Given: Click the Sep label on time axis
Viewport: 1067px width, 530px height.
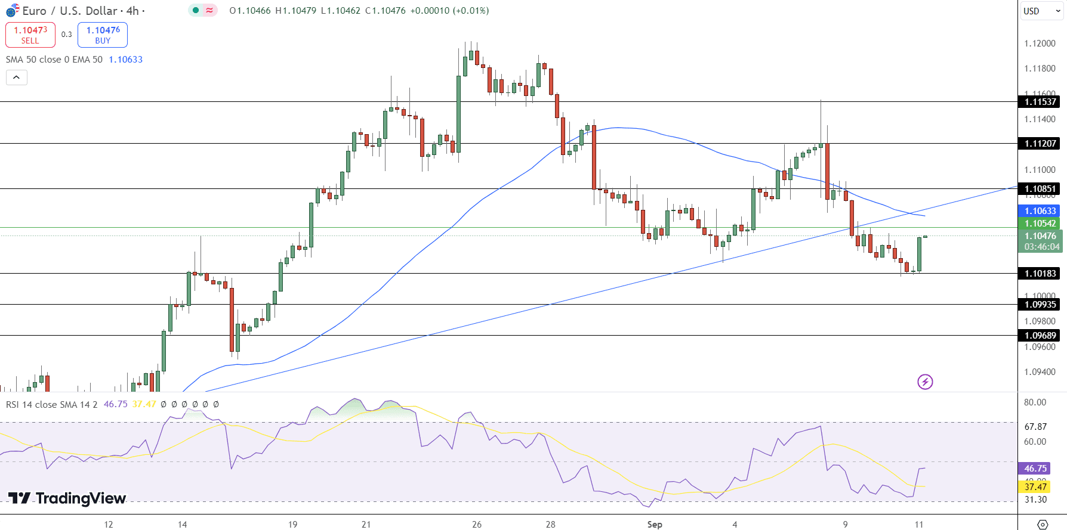Looking at the screenshot, I should pyautogui.click(x=655, y=525).
